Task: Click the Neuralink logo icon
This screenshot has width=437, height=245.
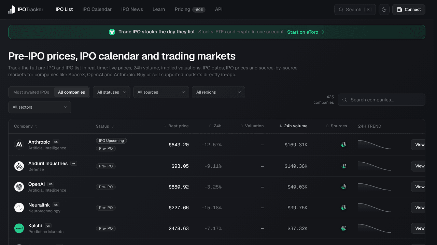Action: pyautogui.click(x=19, y=208)
